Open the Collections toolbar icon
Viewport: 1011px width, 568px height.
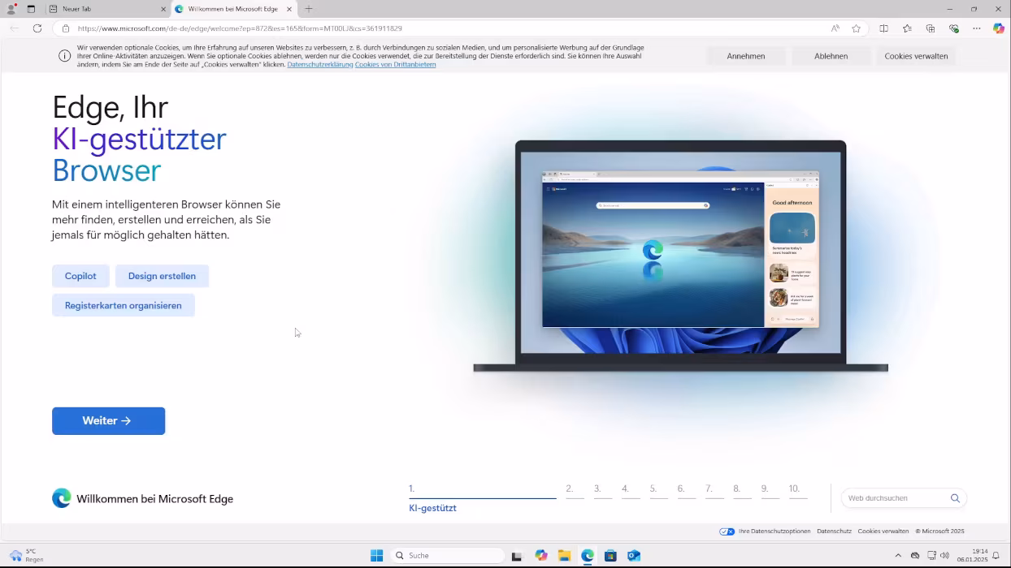pyautogui.click(x=931, y=28)
